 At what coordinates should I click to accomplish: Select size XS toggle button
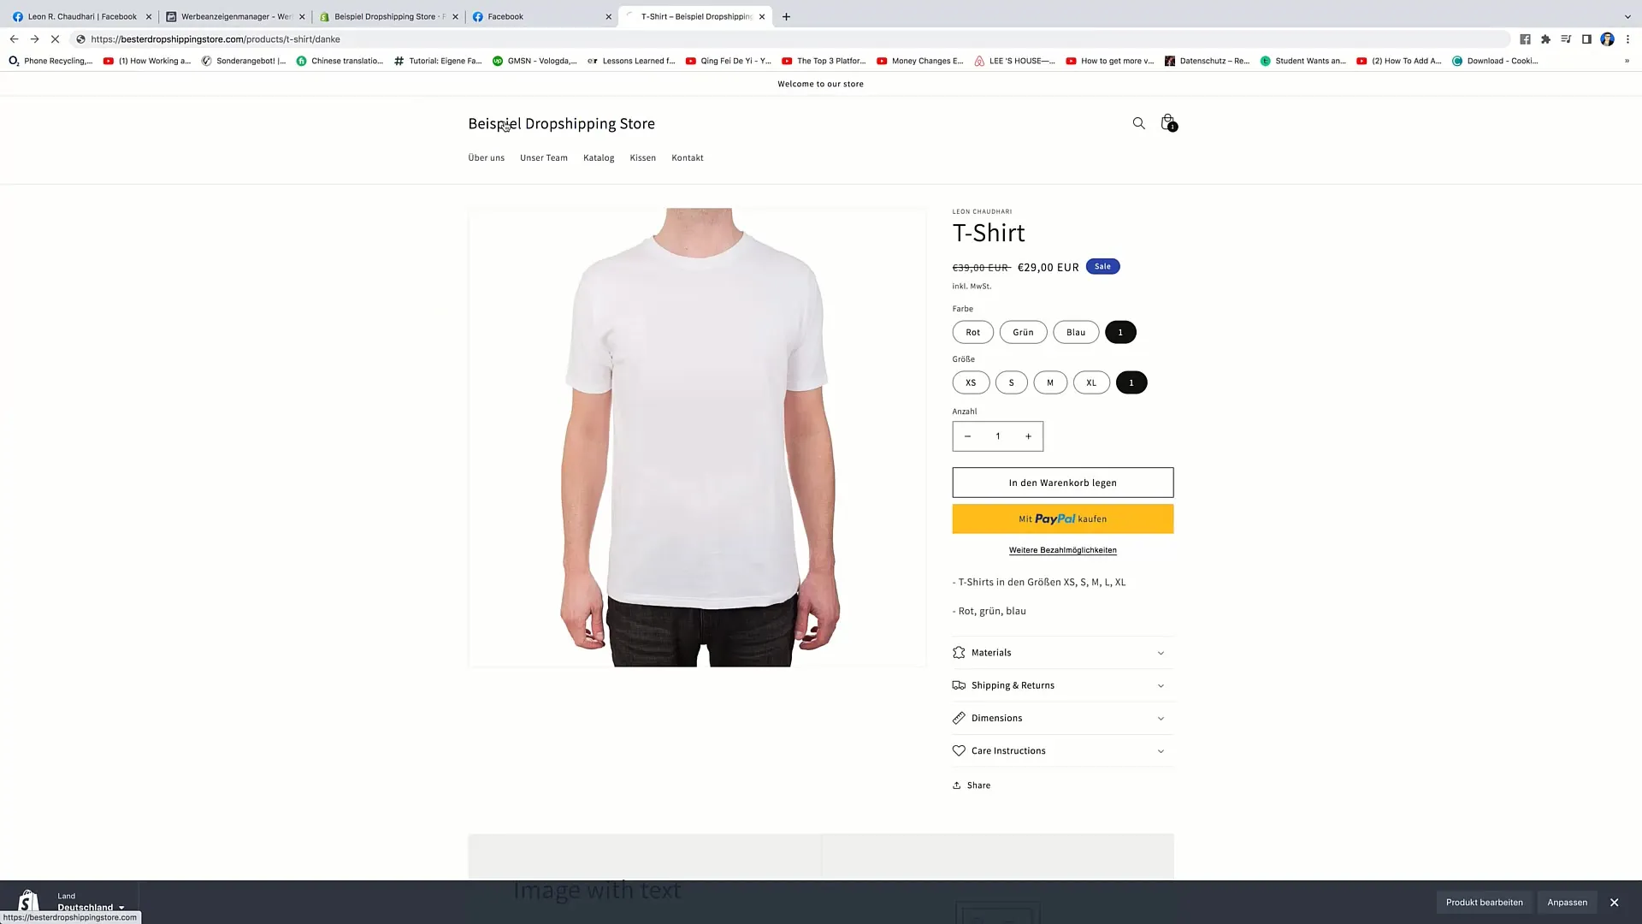[970, 382]
